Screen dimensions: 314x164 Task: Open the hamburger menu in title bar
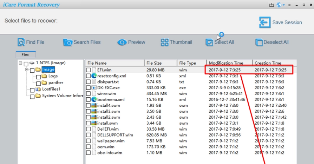[x=289, y=5]
